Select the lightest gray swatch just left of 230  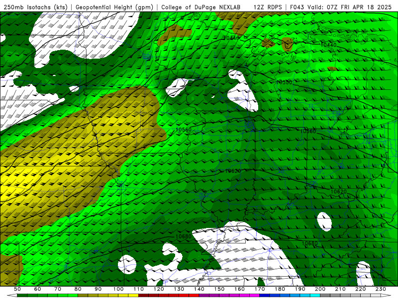click(376, 296)
